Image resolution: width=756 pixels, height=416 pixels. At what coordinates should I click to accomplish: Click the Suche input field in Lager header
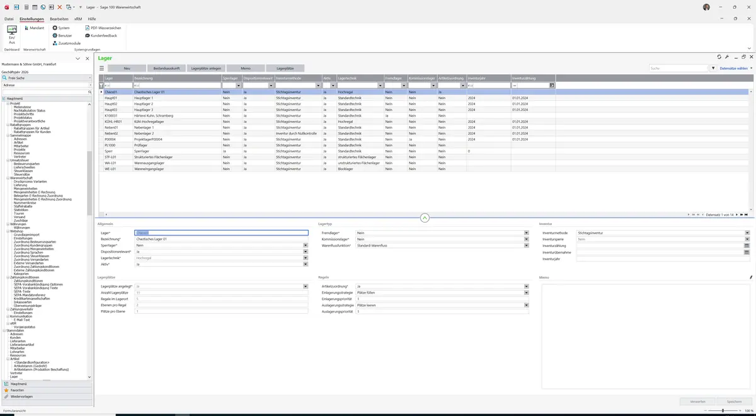(x=679, y=68)
